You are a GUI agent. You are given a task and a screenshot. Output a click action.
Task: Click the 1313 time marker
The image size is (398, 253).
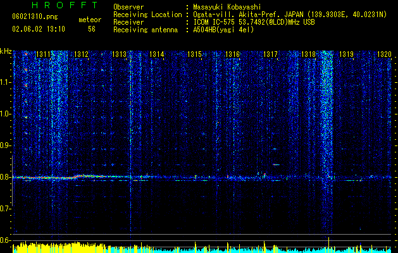coord(119,54)
